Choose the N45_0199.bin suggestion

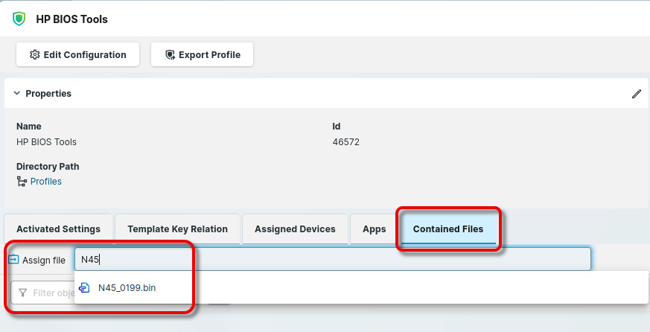[x=127, y=287]
